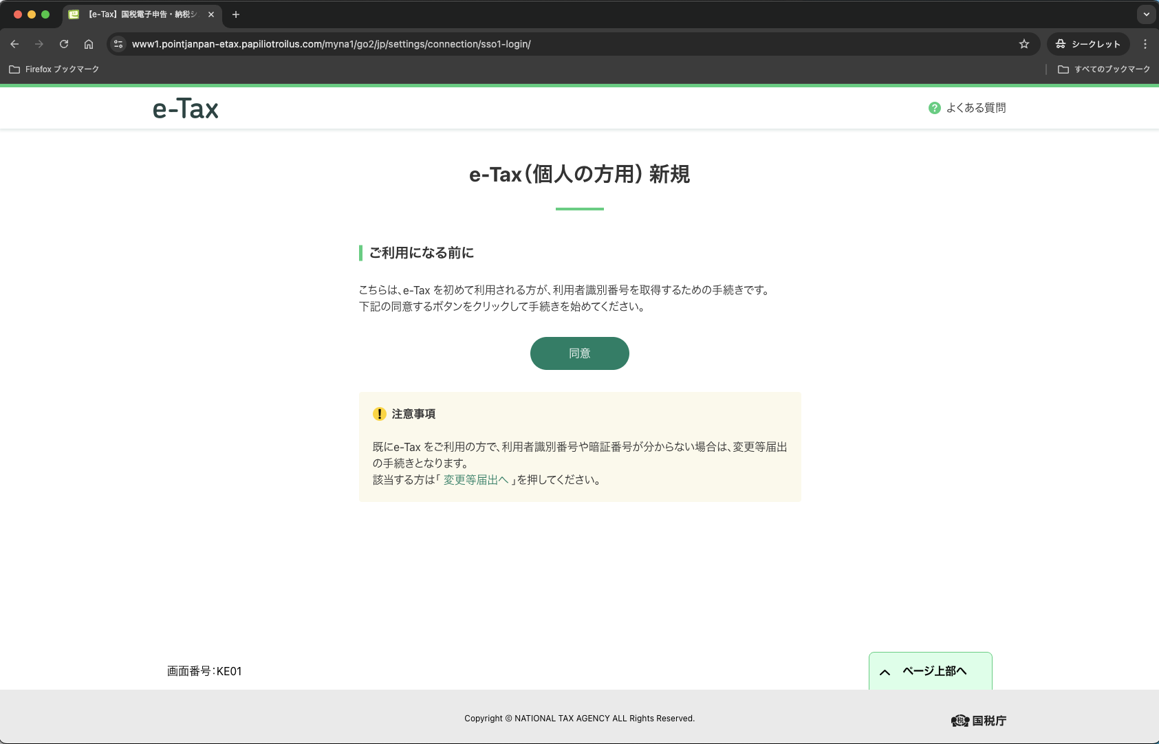Click the site information icon in the address bar
The height and width of the screenshot is (744, 1159).
[118, 43]
